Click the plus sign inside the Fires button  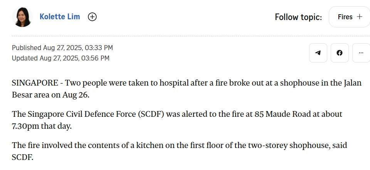pos(359,17)
